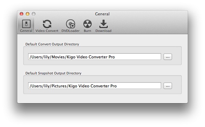Image resolution: width=205 pixels, height=127 pixels.
Task: Browse for Default Snapshot Output Directory
Action: coord(168,86)
